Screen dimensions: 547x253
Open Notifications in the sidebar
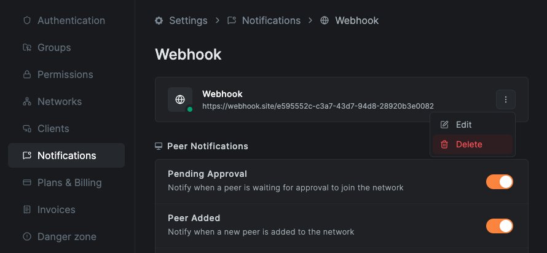point(66,155)
